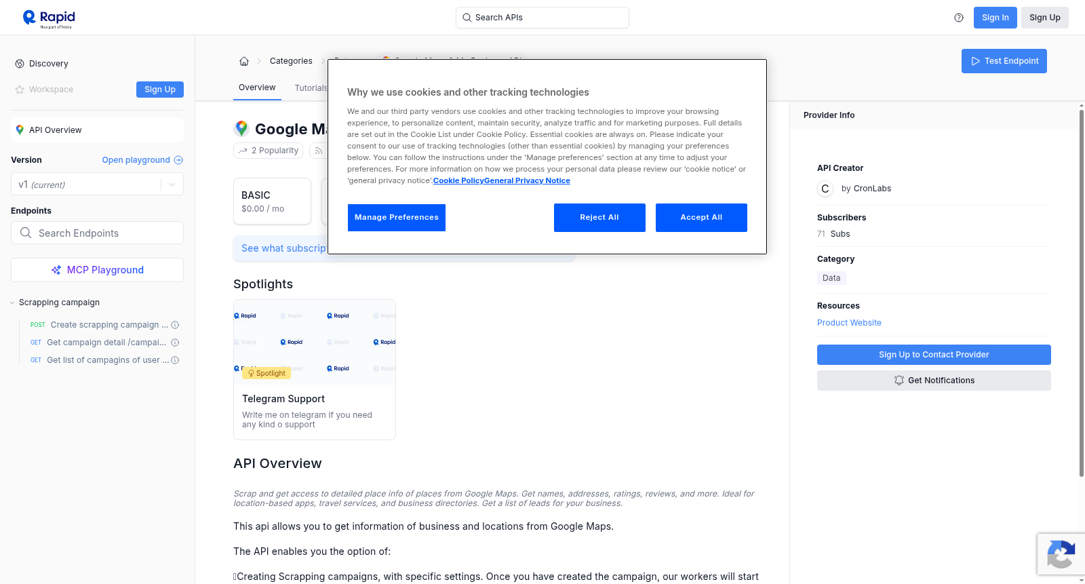Click info icon for Get list of campaigns

175,360
